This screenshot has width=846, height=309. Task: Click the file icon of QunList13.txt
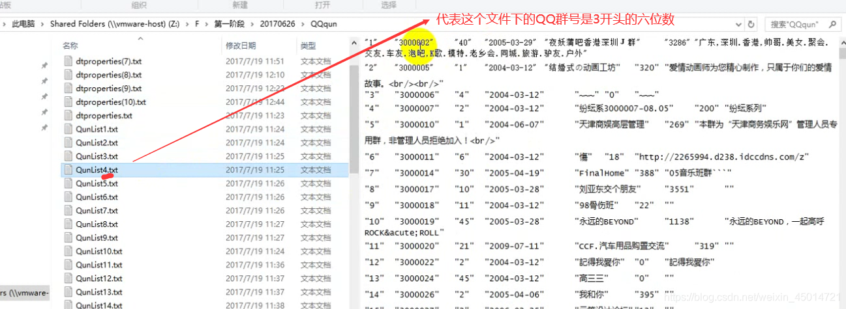coord(69,292)
